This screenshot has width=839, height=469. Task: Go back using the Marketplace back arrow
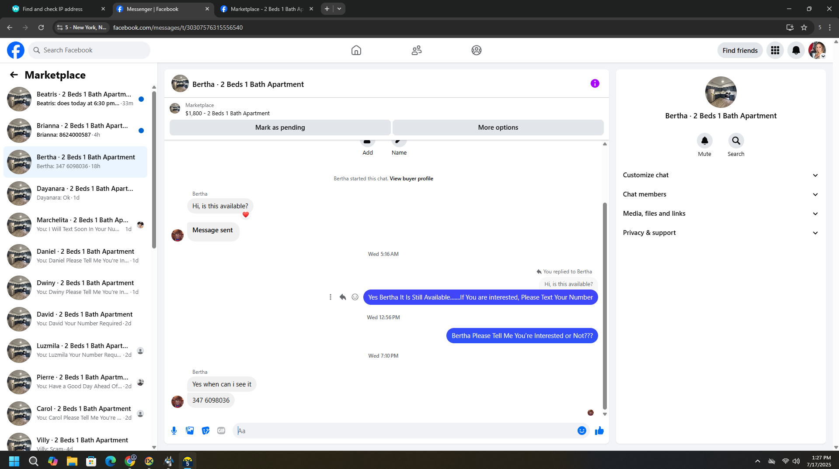[x=14, y=75]
